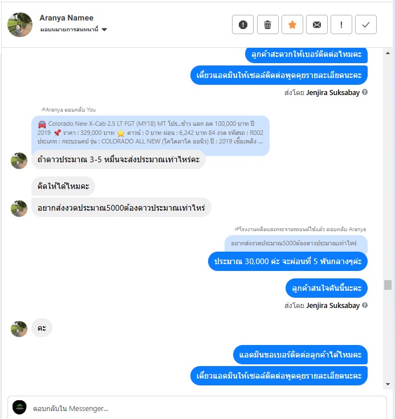Focus the reply in Messenger input field
The image size is (395, 419).
[206, 408]
